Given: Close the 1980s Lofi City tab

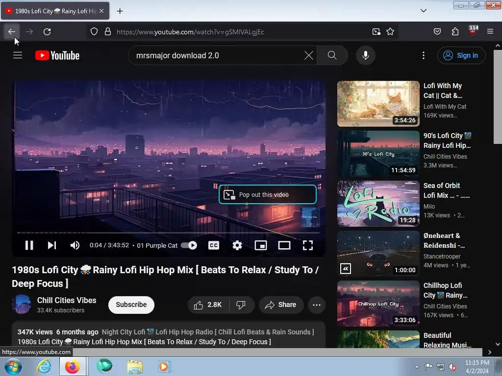Looking at the screenshot, I should [101, 11].
